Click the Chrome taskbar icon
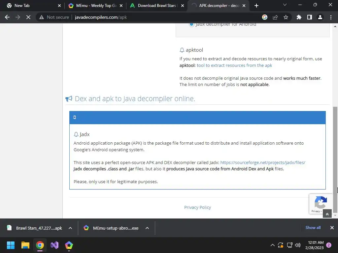Viewport: 338px width, 253px height. 40,245
